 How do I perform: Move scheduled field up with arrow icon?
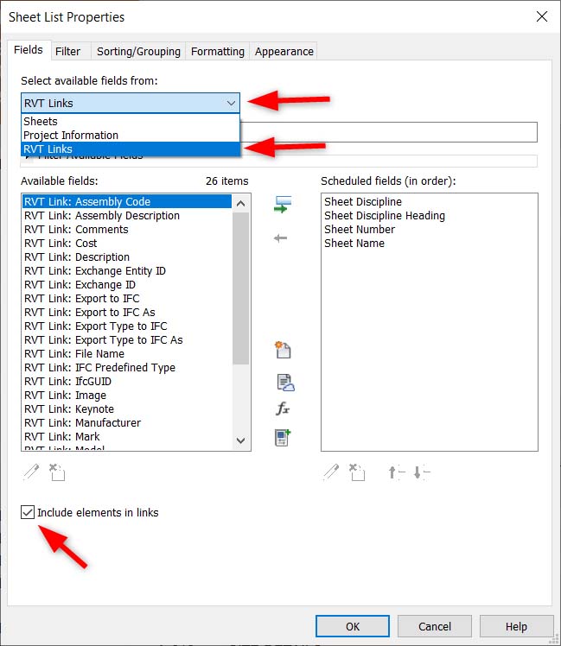(x=396, y=472)
